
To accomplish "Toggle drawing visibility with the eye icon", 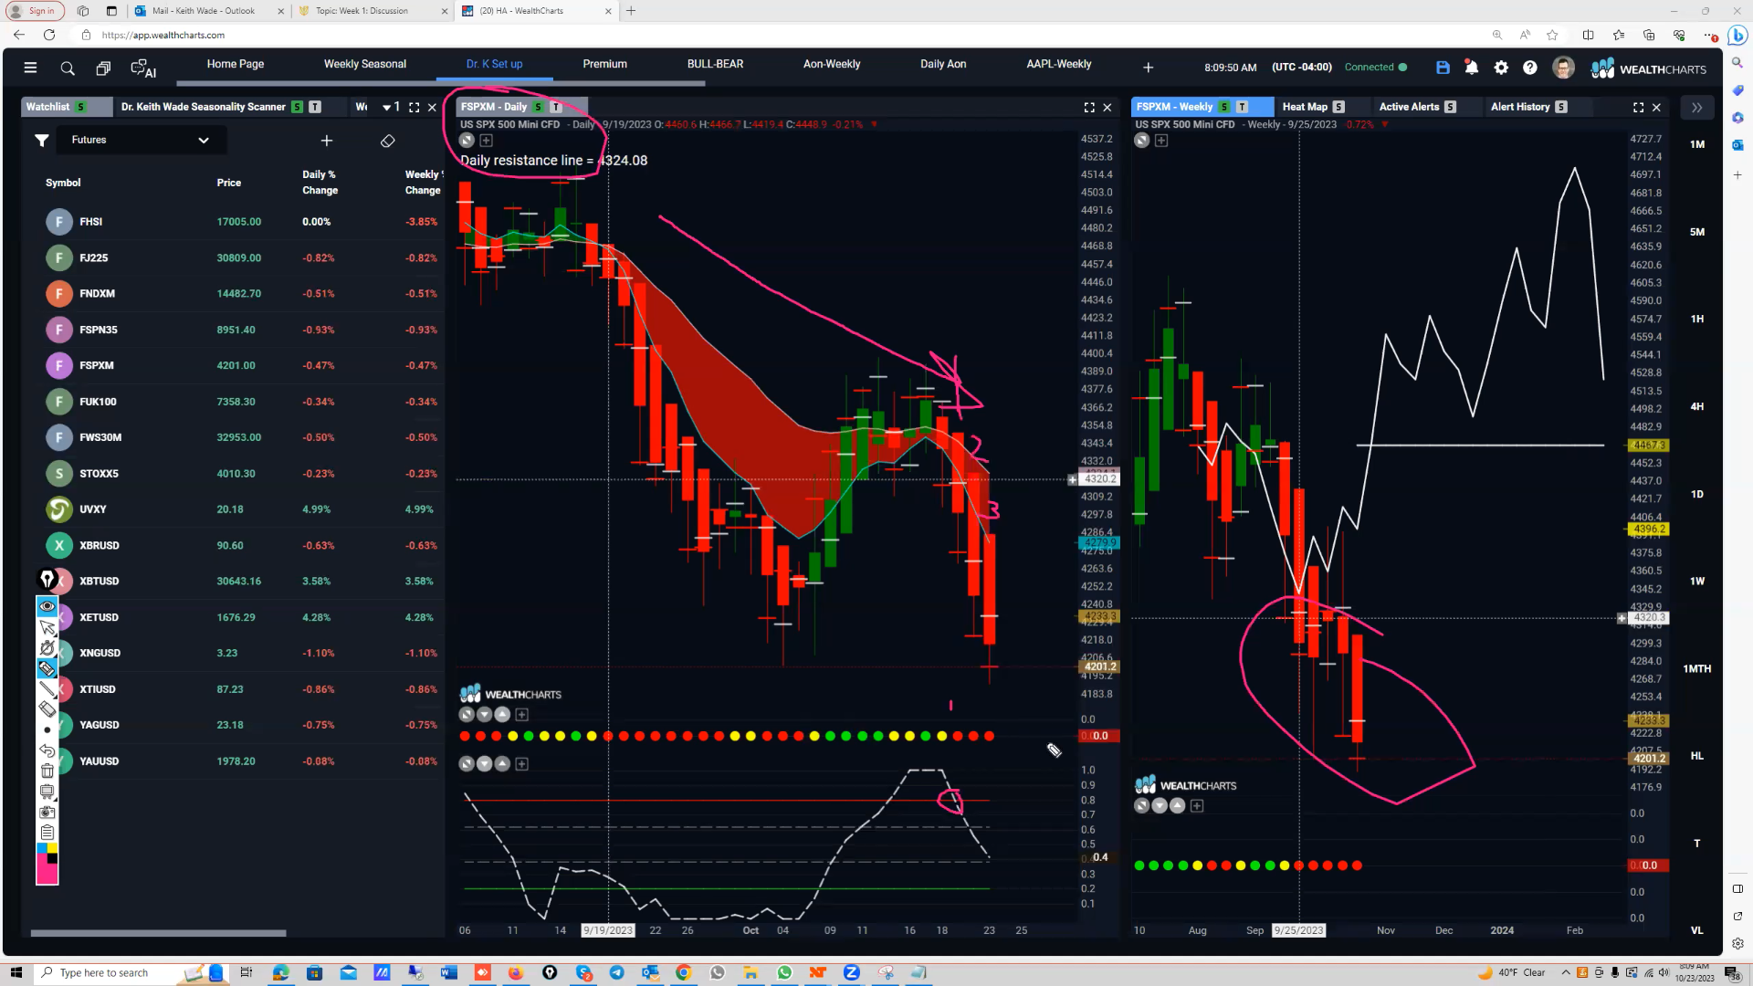I will [47, 606].
